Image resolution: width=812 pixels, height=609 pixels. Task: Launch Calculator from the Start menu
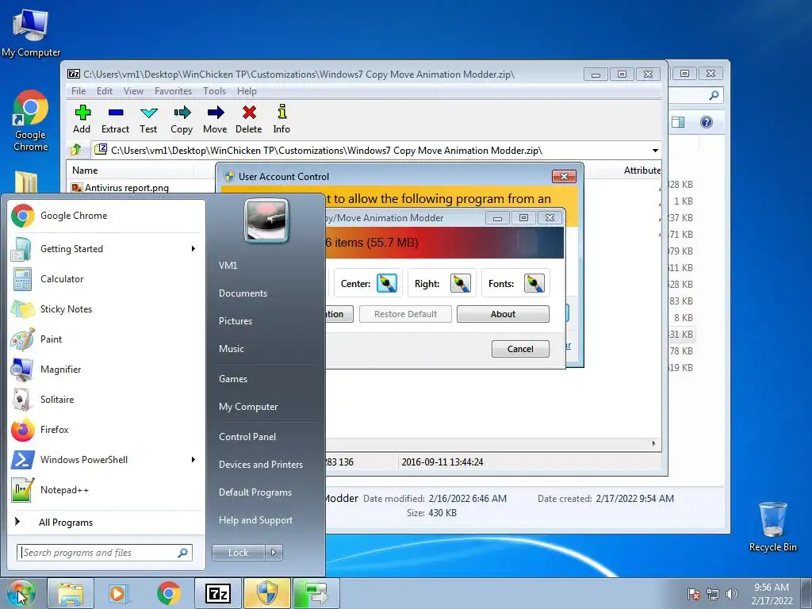click(x=105, y=279)
